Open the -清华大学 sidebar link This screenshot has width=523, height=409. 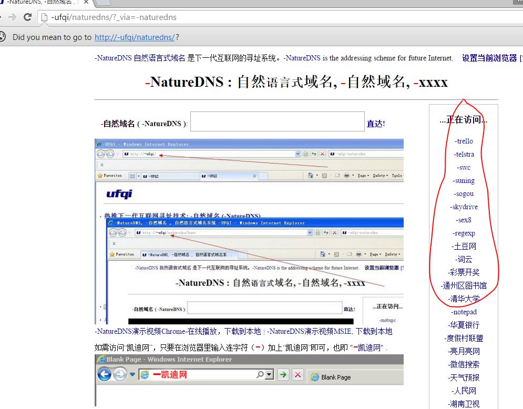point(464,299)
